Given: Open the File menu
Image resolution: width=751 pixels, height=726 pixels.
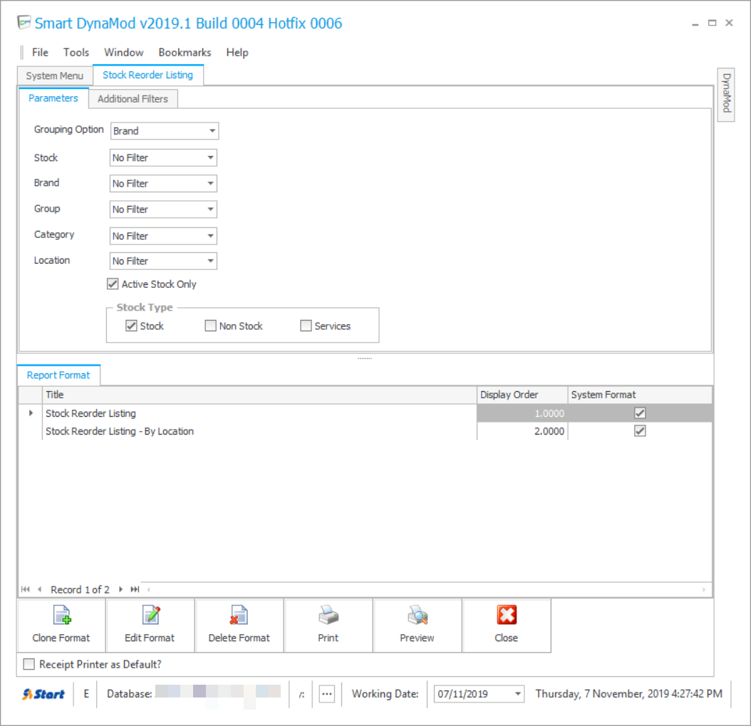Looking at the screenshot, I should (x=40, y=52).
